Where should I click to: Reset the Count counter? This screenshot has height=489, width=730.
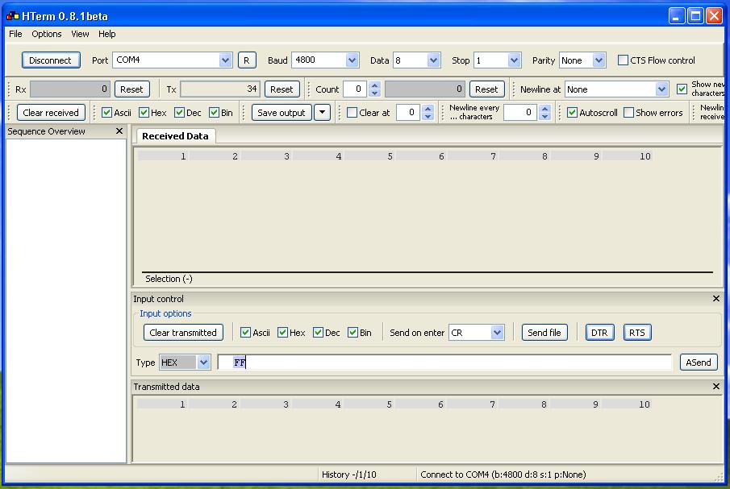(486, 89)
